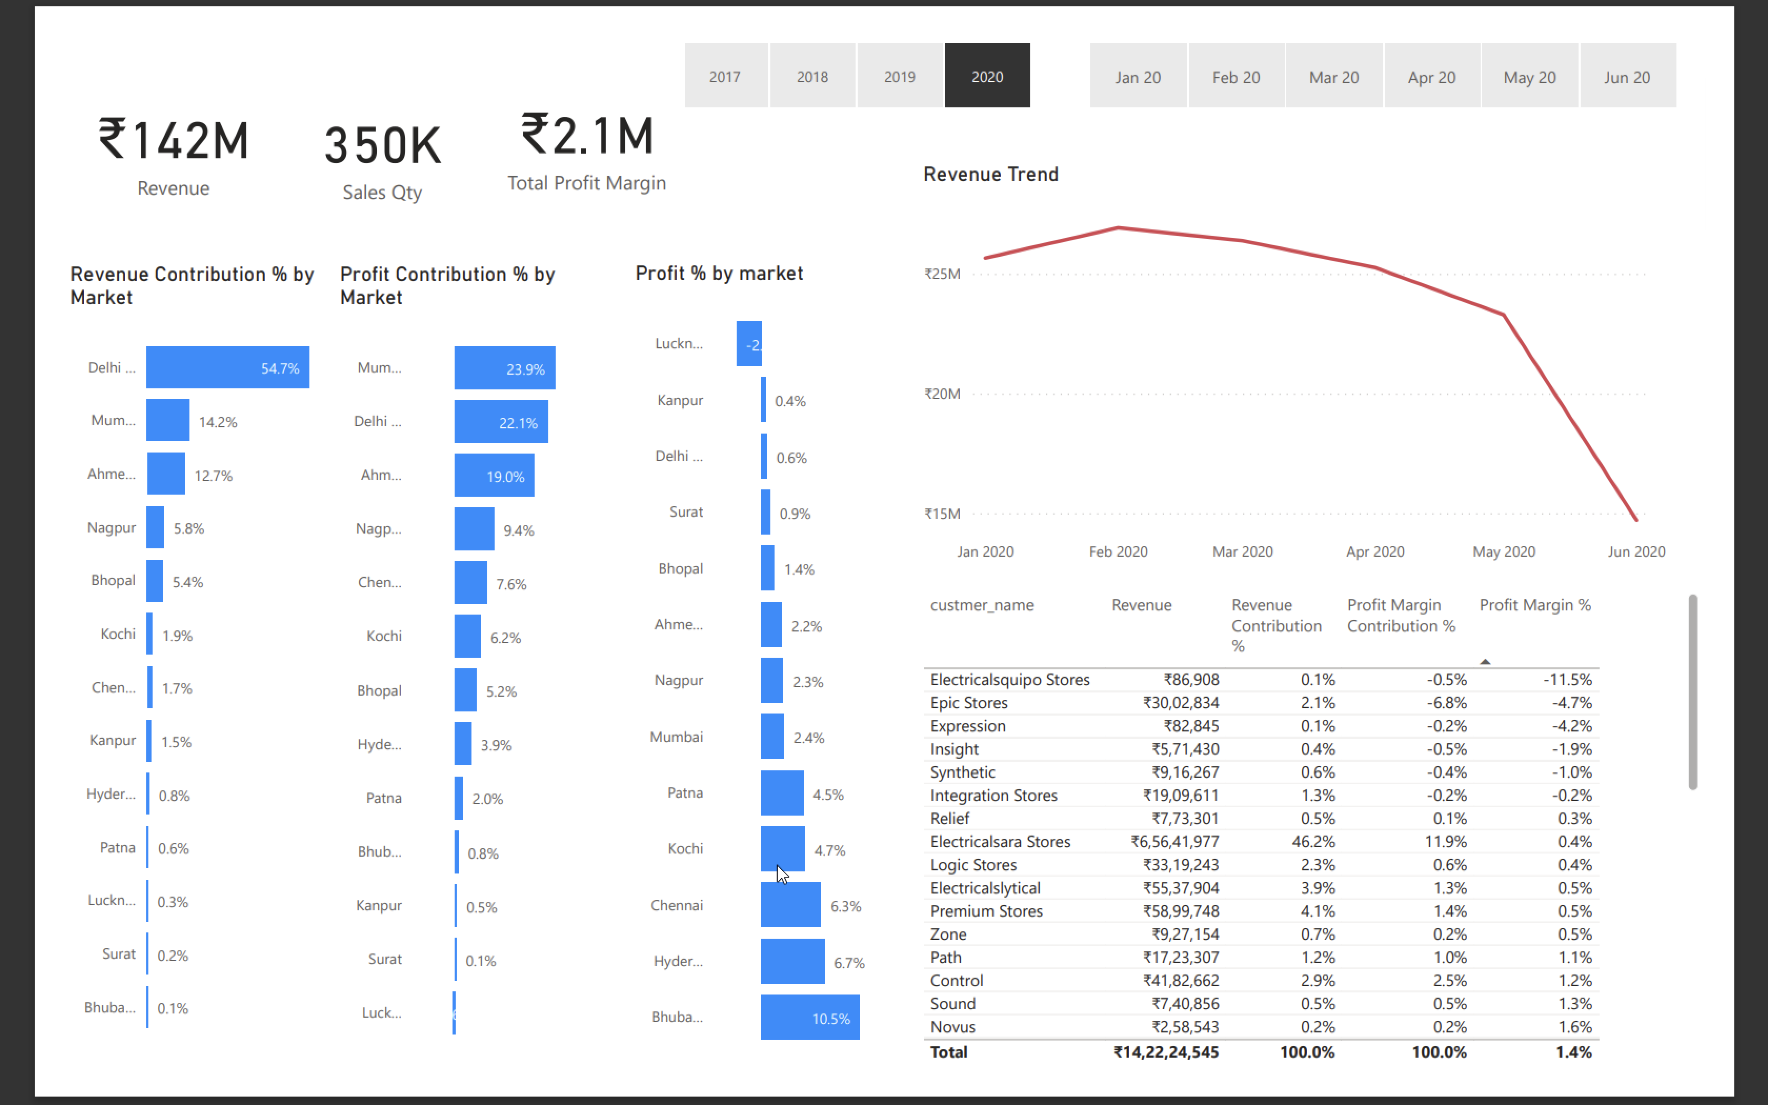1768x1105 pixels.
Task: Switch year filter to 2019
Action: coord(900,75)
